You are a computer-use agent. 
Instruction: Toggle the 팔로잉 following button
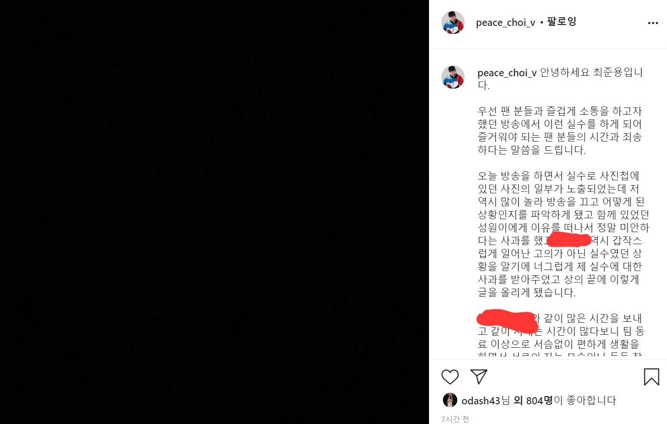point(561,22)
